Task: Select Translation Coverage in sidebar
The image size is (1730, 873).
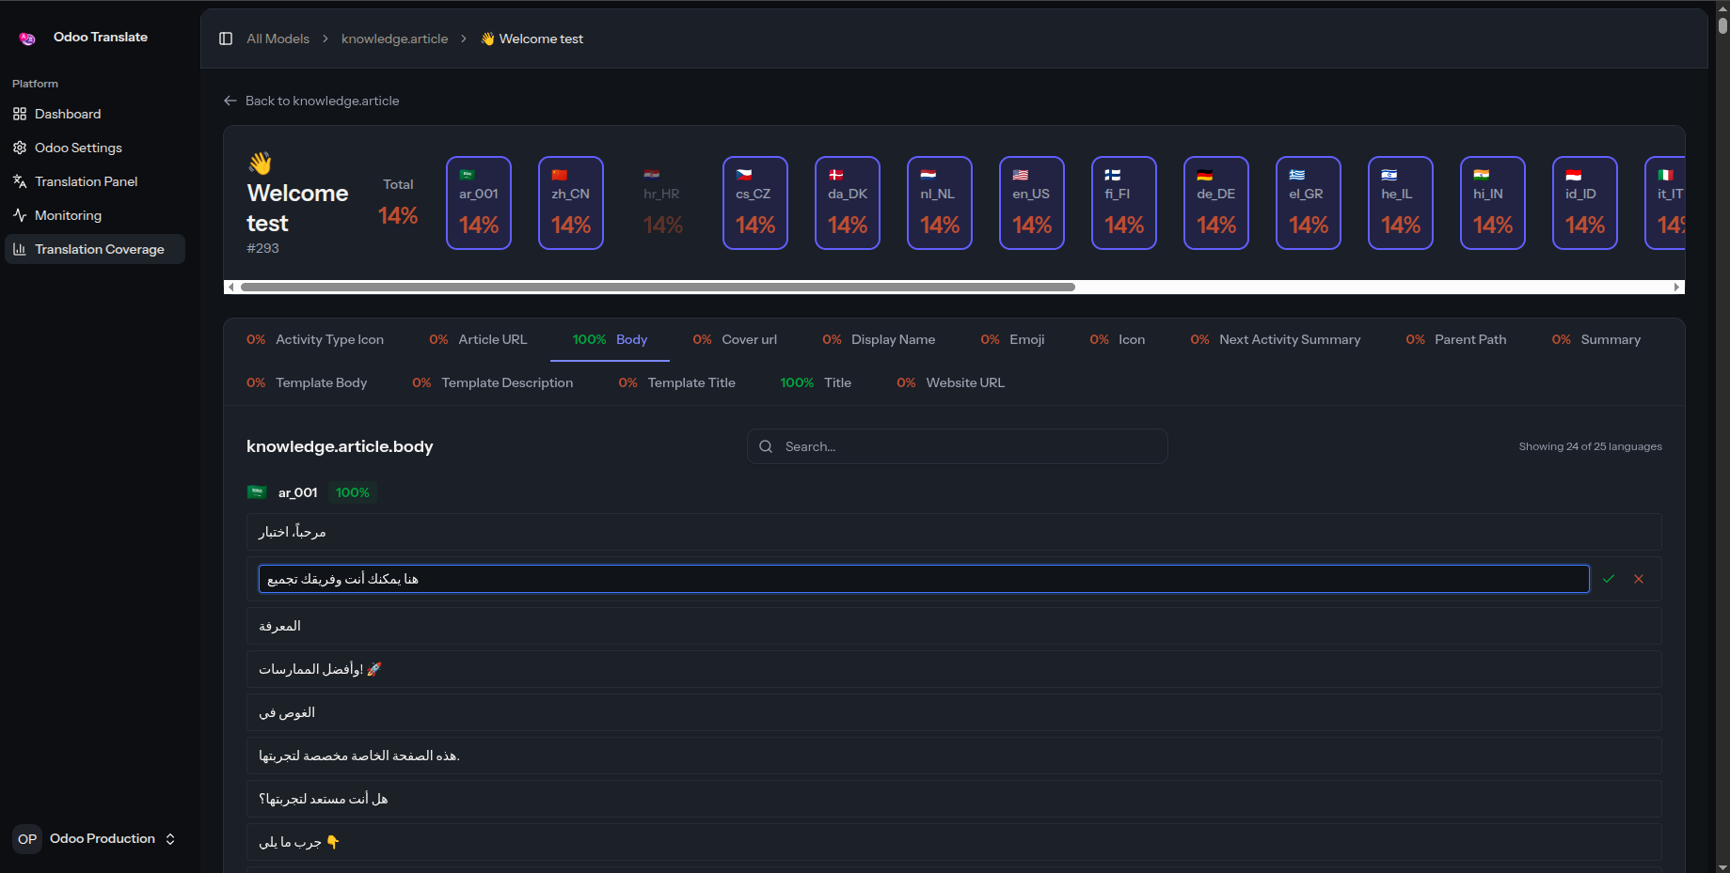Action: click(x=95, y=249)
